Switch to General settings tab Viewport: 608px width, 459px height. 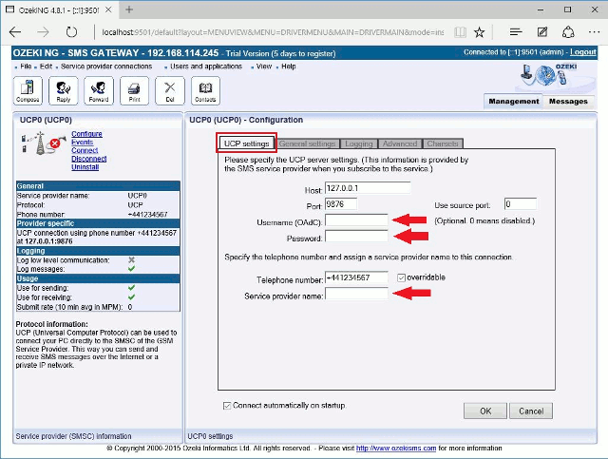tap(308, 143)
